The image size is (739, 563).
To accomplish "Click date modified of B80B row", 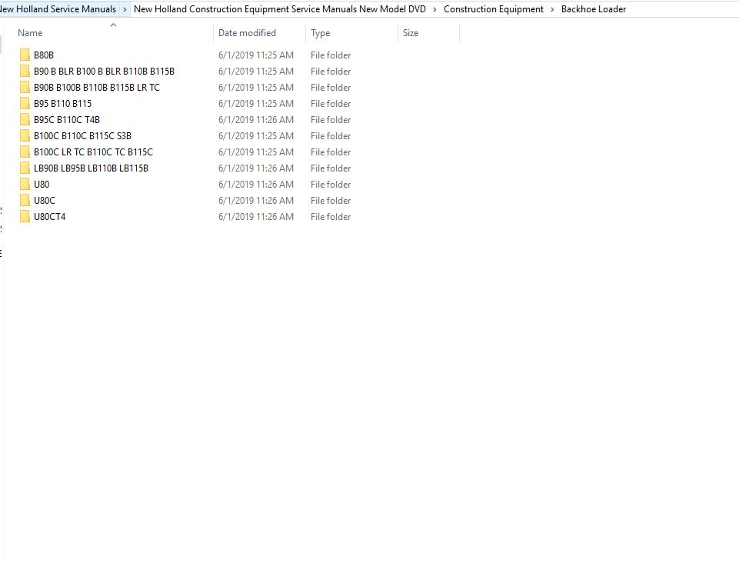I will pos(256,55).
